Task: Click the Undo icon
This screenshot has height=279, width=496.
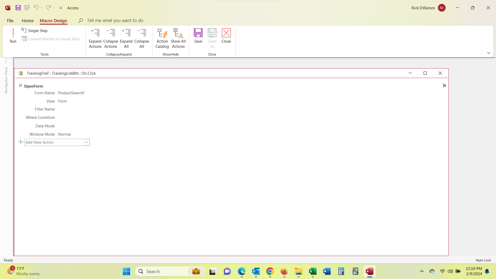Action: pos(36,8)
